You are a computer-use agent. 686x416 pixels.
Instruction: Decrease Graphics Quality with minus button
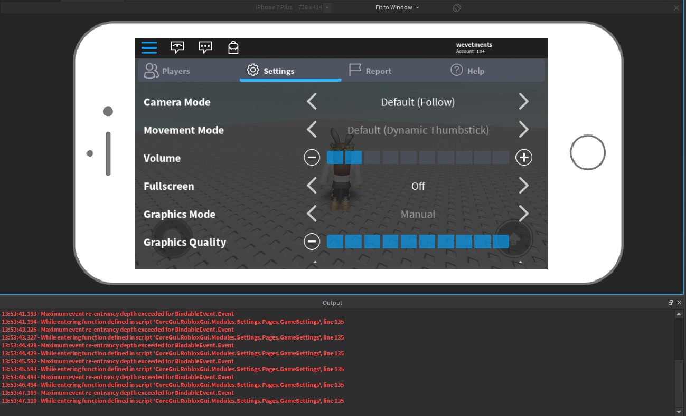coord(312,241)
